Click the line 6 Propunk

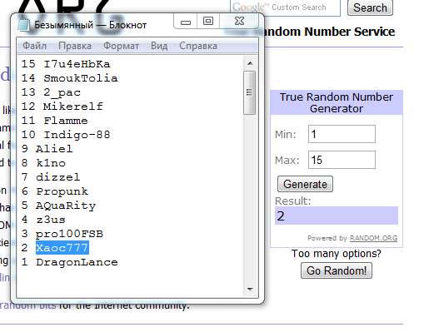(x=55, y=191)
